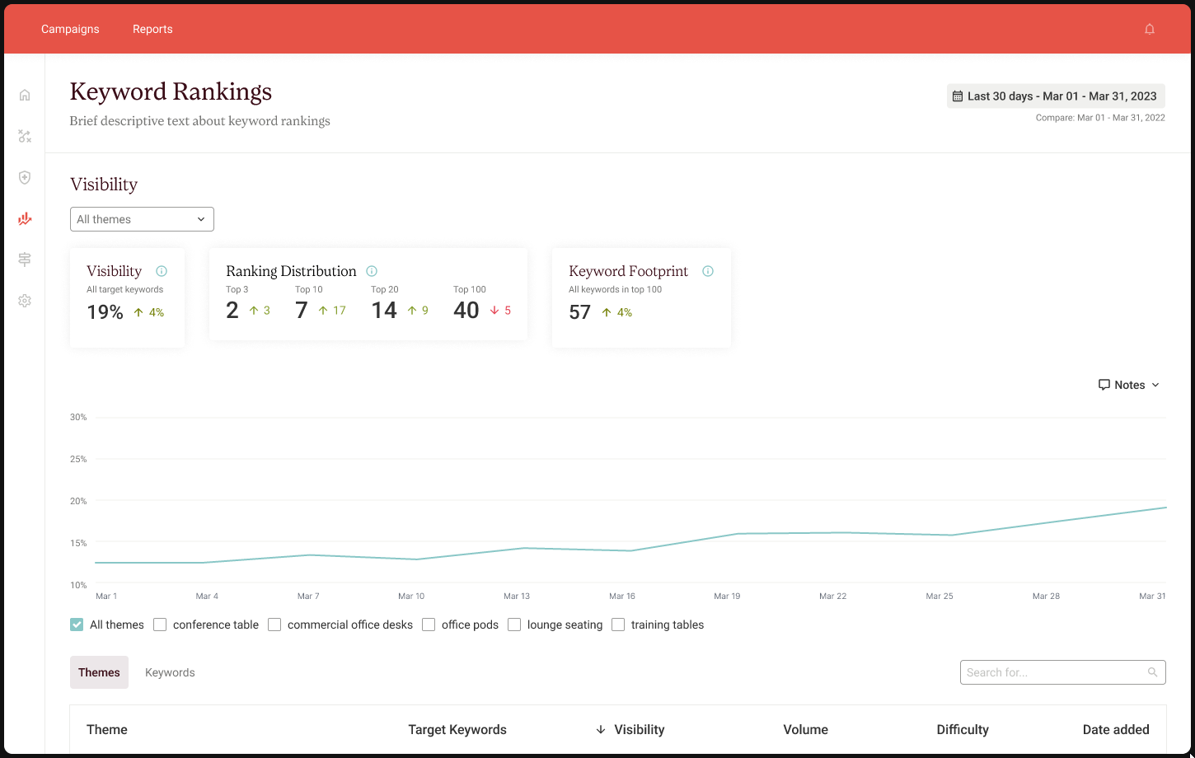1195x758 pixels.
Task: Uncheck the All themes checkbox
Action: point(77,625)
